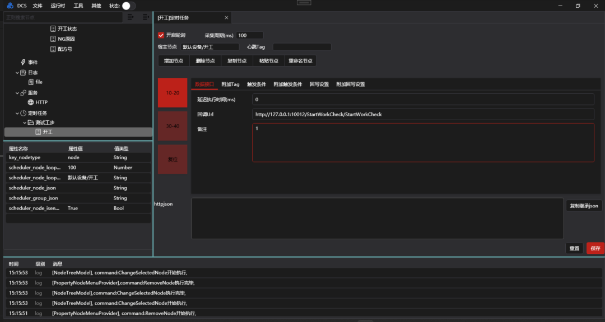Toggle the 状态 switch in menu bar
This screenshot has width=605, height=322.
[x=129, y=6]
